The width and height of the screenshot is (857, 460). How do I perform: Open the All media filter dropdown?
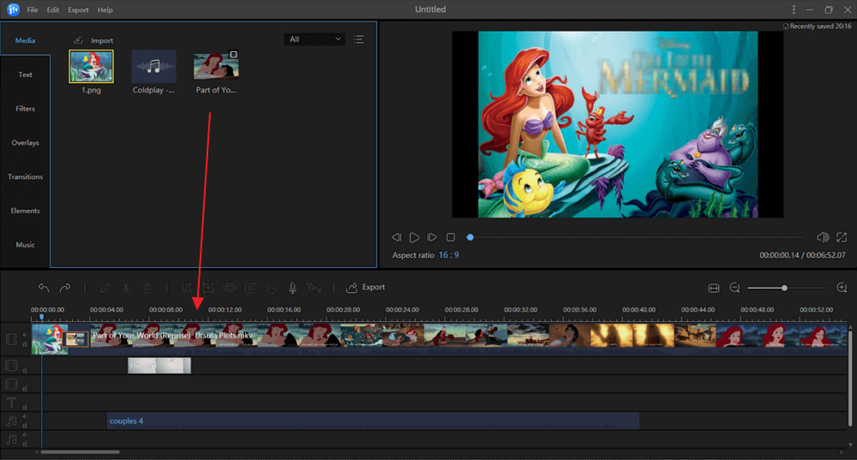pos(315,39)
